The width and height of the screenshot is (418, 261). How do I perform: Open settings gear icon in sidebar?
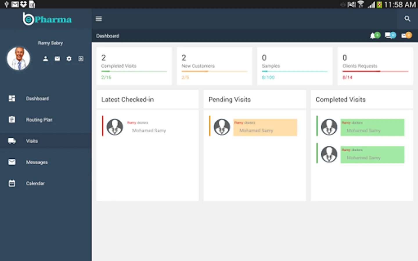(69, 59)
